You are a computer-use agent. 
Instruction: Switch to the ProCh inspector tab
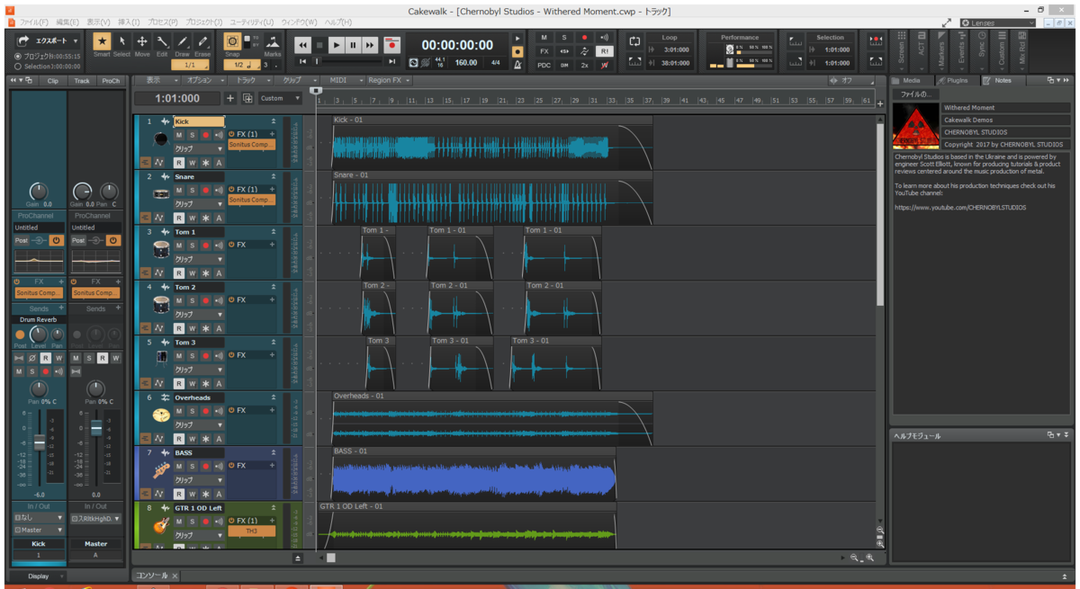pos(111,81)
